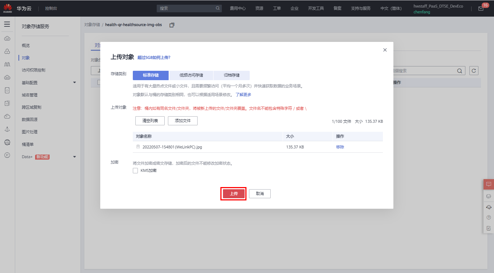
Task: Go to 数据回源 in sidebar
Action: click(30, 120)
